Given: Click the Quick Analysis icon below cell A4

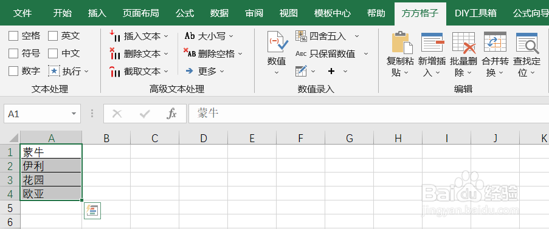Looking at the screenshot, I should pos(92,210).
